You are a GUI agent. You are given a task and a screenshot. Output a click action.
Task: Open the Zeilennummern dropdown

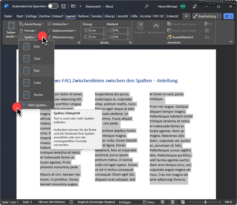tap(62, 31)
